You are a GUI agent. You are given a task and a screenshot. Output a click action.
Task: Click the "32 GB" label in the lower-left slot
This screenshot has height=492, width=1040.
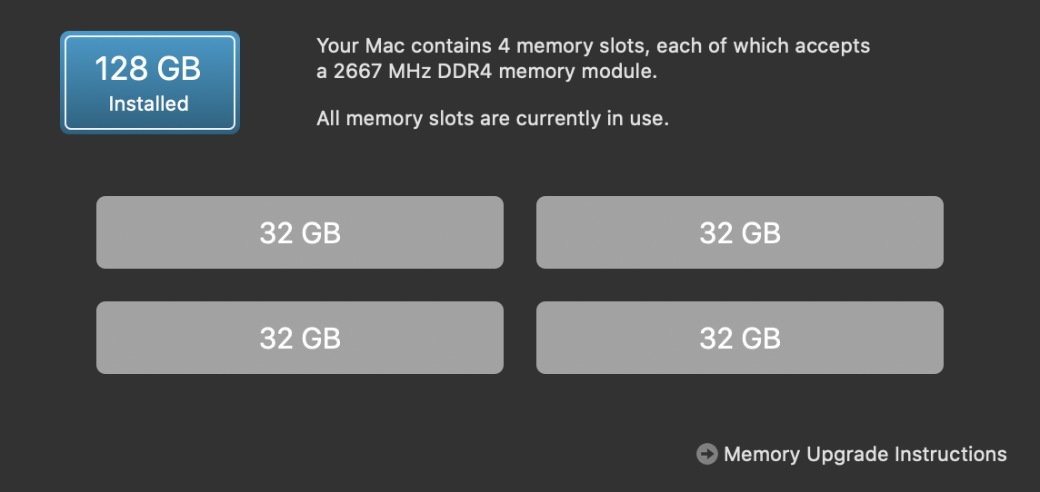(x=300, y=339)
